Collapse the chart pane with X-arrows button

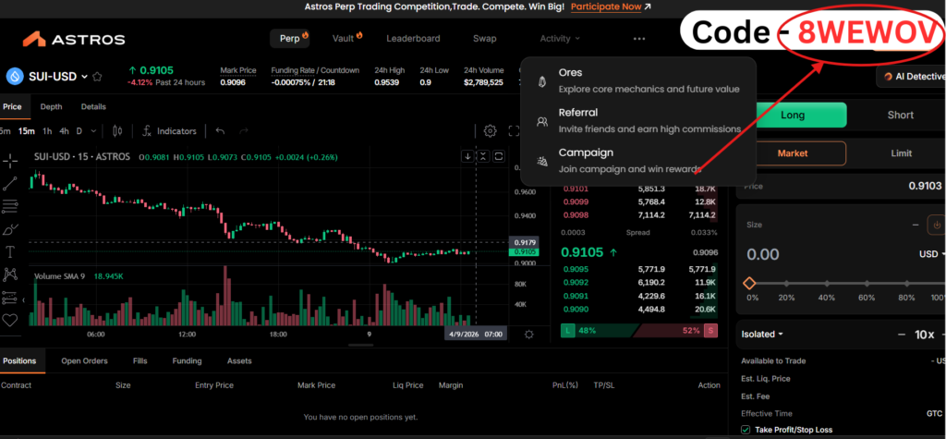pos(483,156)
